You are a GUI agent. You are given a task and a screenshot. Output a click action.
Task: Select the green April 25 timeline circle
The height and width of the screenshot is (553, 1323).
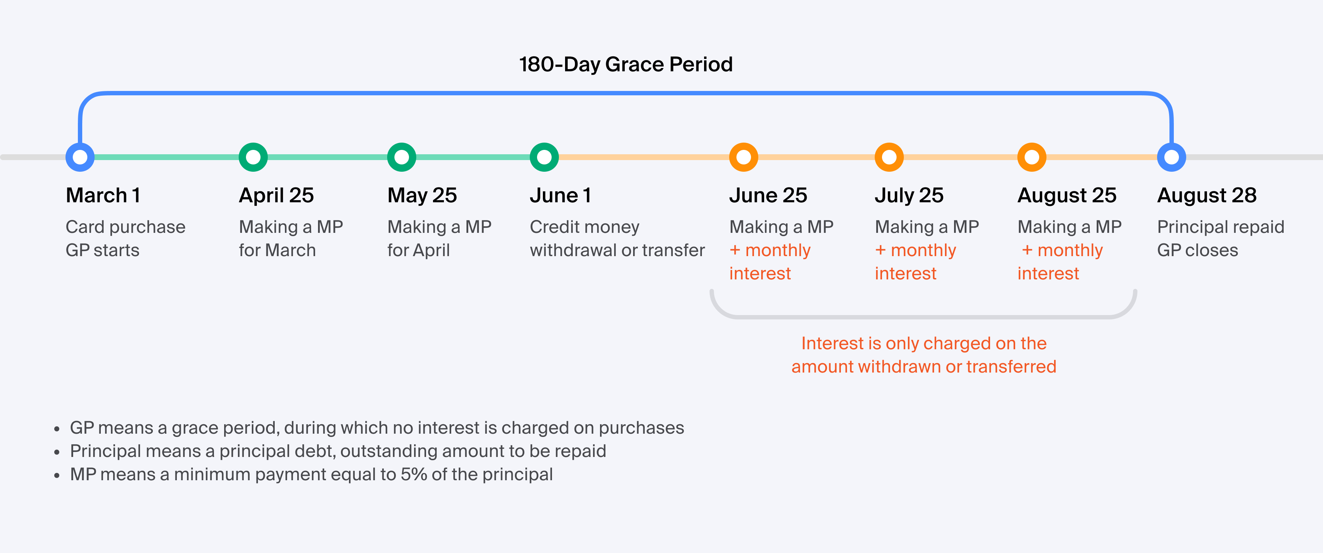pyautogui.click(x=253, y=157)
